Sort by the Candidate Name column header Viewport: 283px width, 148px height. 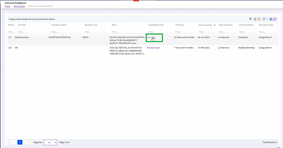click(156, 25)
